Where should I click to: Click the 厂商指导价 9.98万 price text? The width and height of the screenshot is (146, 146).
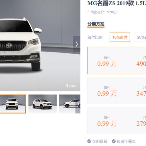(102, 12)
